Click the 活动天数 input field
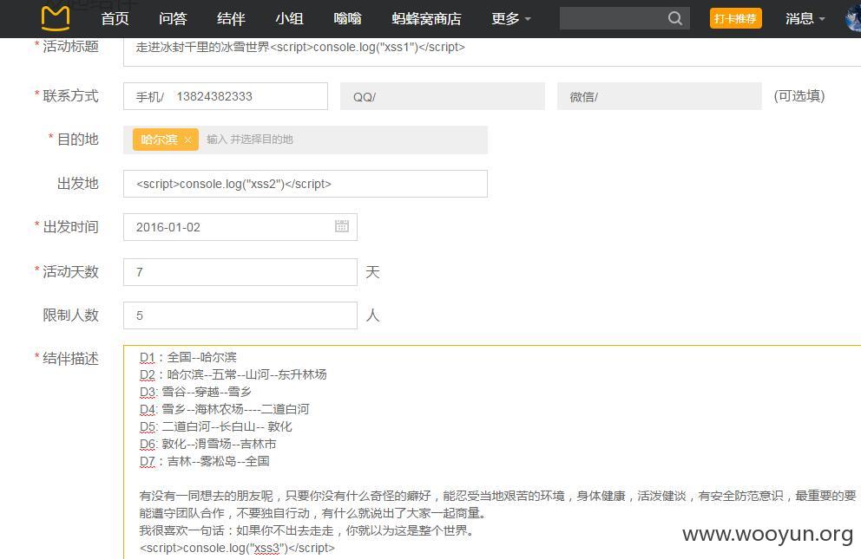The width and height of the screenshot is (861, 559). (240, 272)
